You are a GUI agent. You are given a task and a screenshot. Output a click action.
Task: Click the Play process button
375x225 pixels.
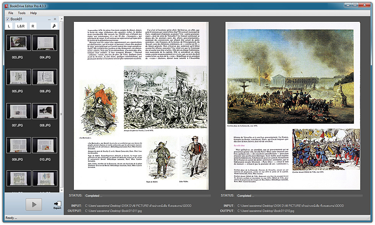[34, 204]
